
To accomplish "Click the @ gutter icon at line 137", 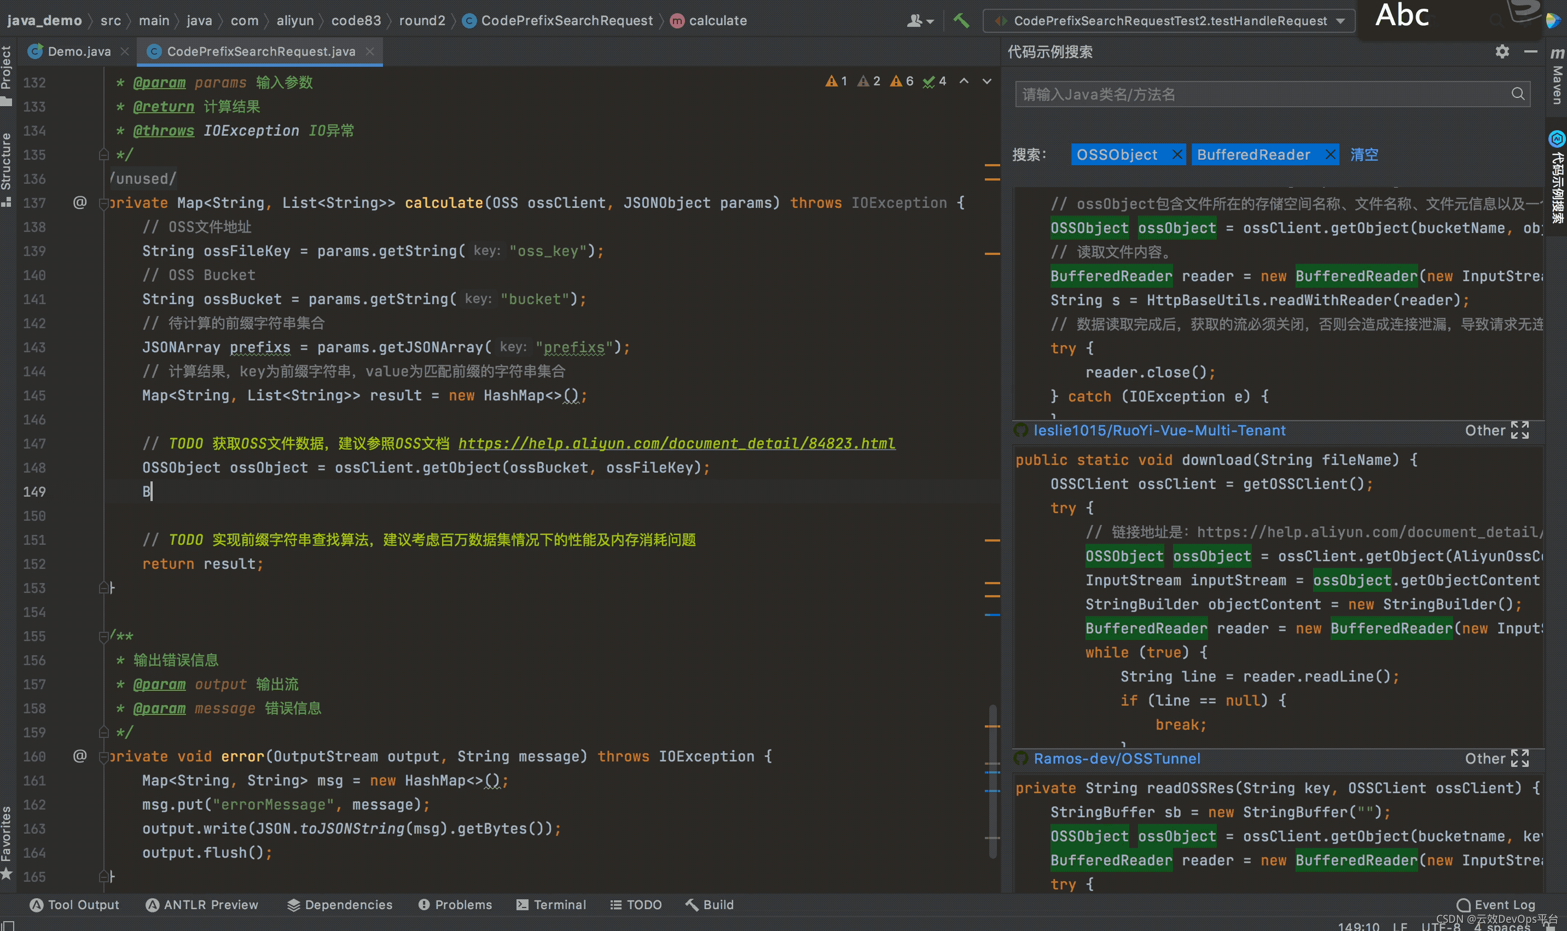I will [x=80, y=202].
